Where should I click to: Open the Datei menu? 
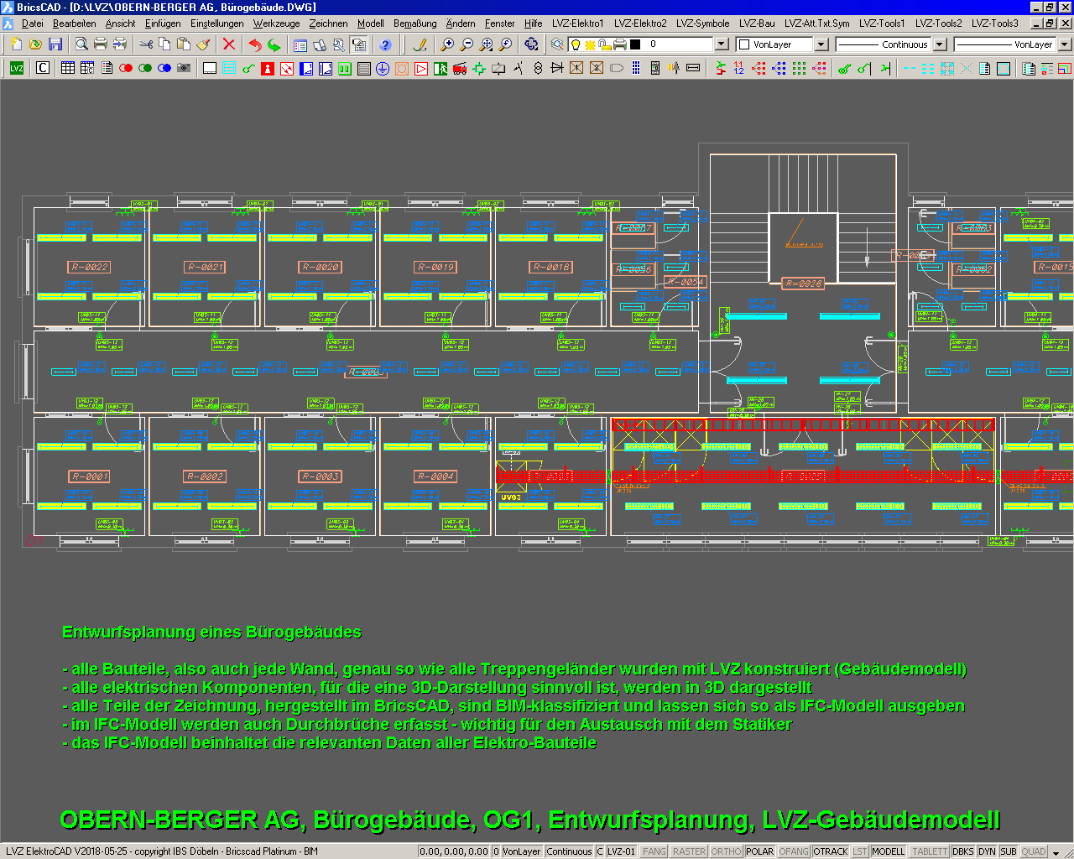pyautogui.click(x=32, y=23)
